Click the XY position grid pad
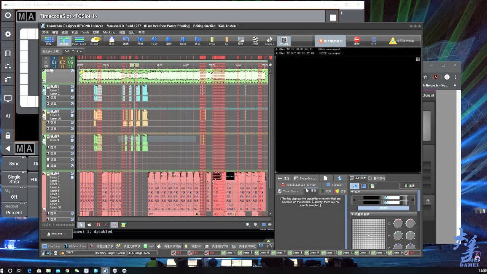This screenshot has width=487, height=274. pyautogui.click(x=368, y=234)
